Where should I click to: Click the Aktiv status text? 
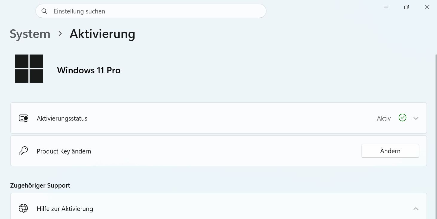384,118
